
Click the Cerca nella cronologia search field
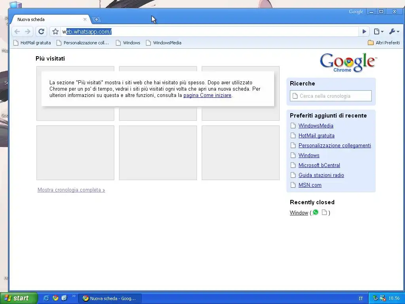click(x=331, y=96)
